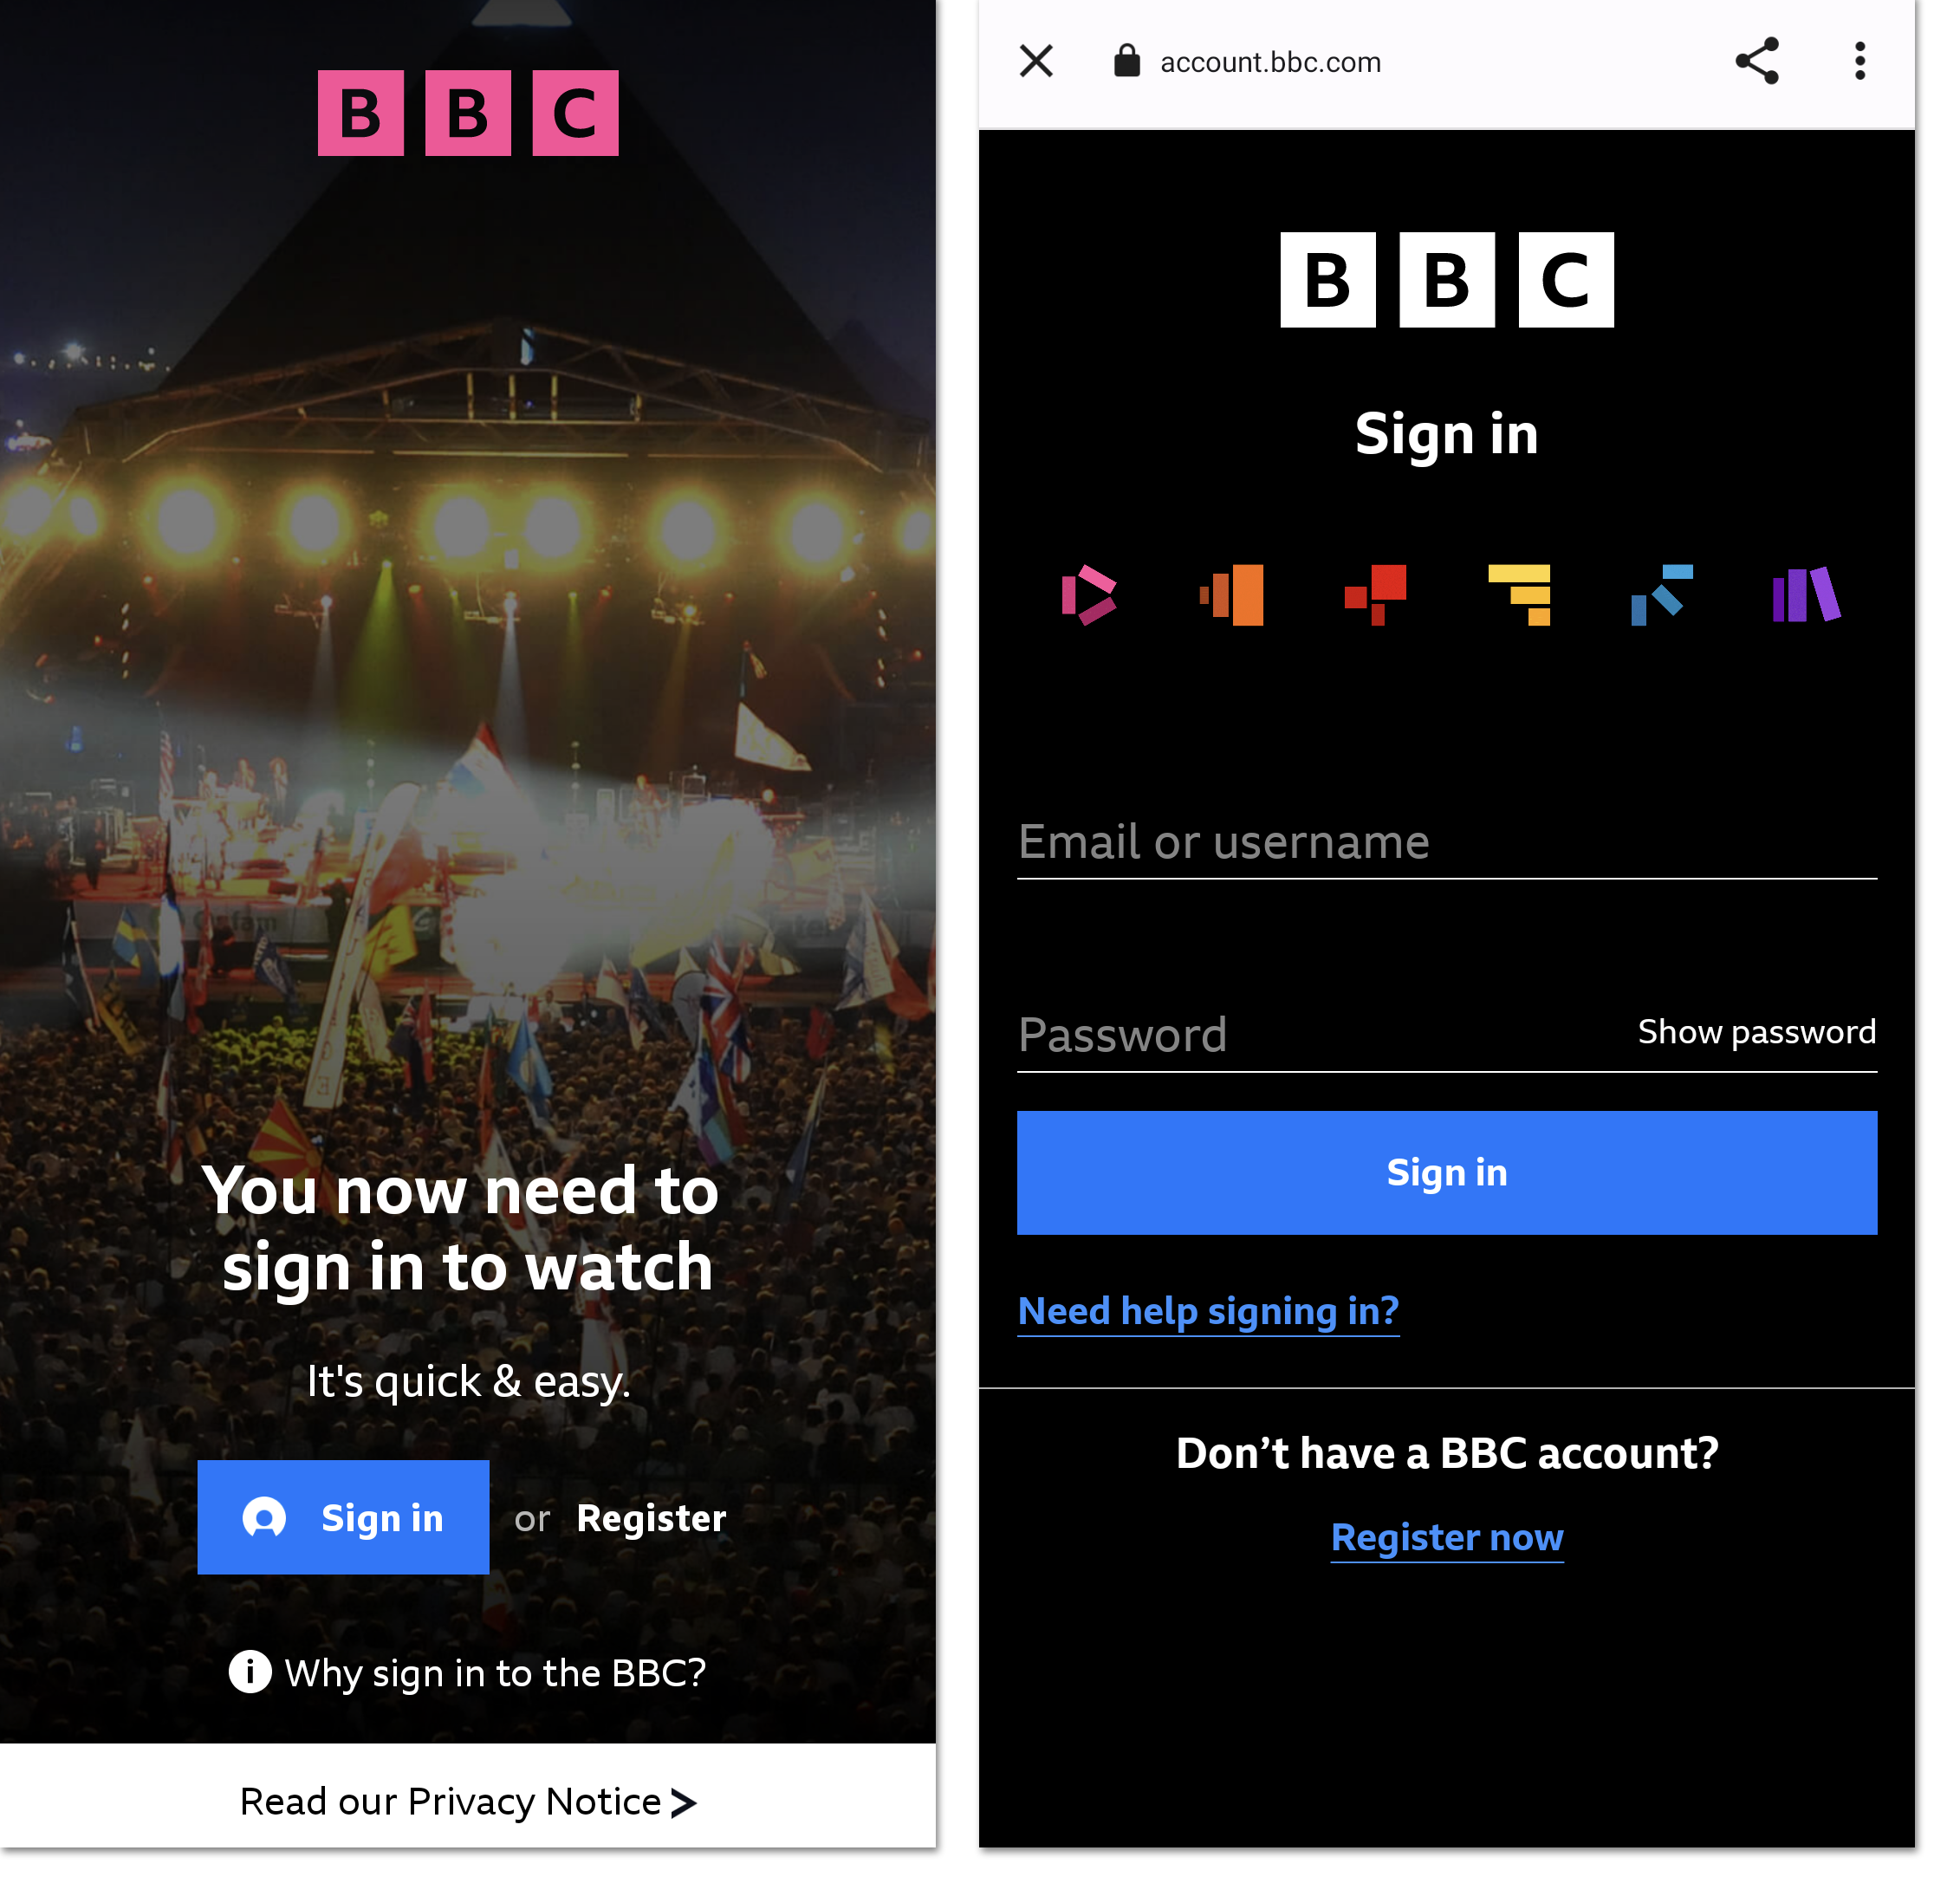Follow the Need help signing in link
Image resolution: width=1960 pixels, height=1896 pixels.
click(x=1208, y=1310)
